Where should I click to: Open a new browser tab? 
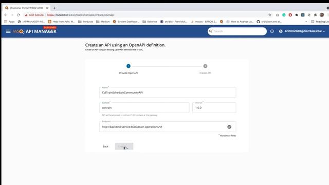(x=54, y=8)
